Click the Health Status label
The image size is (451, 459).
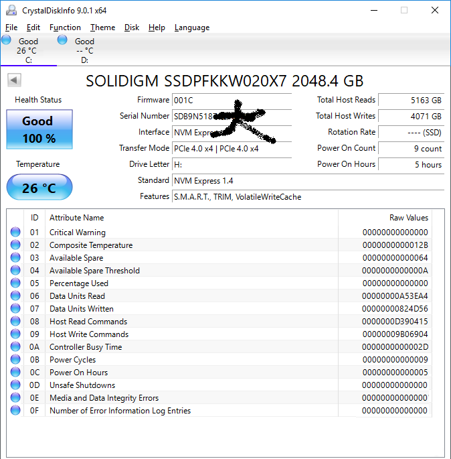point(38,100)
